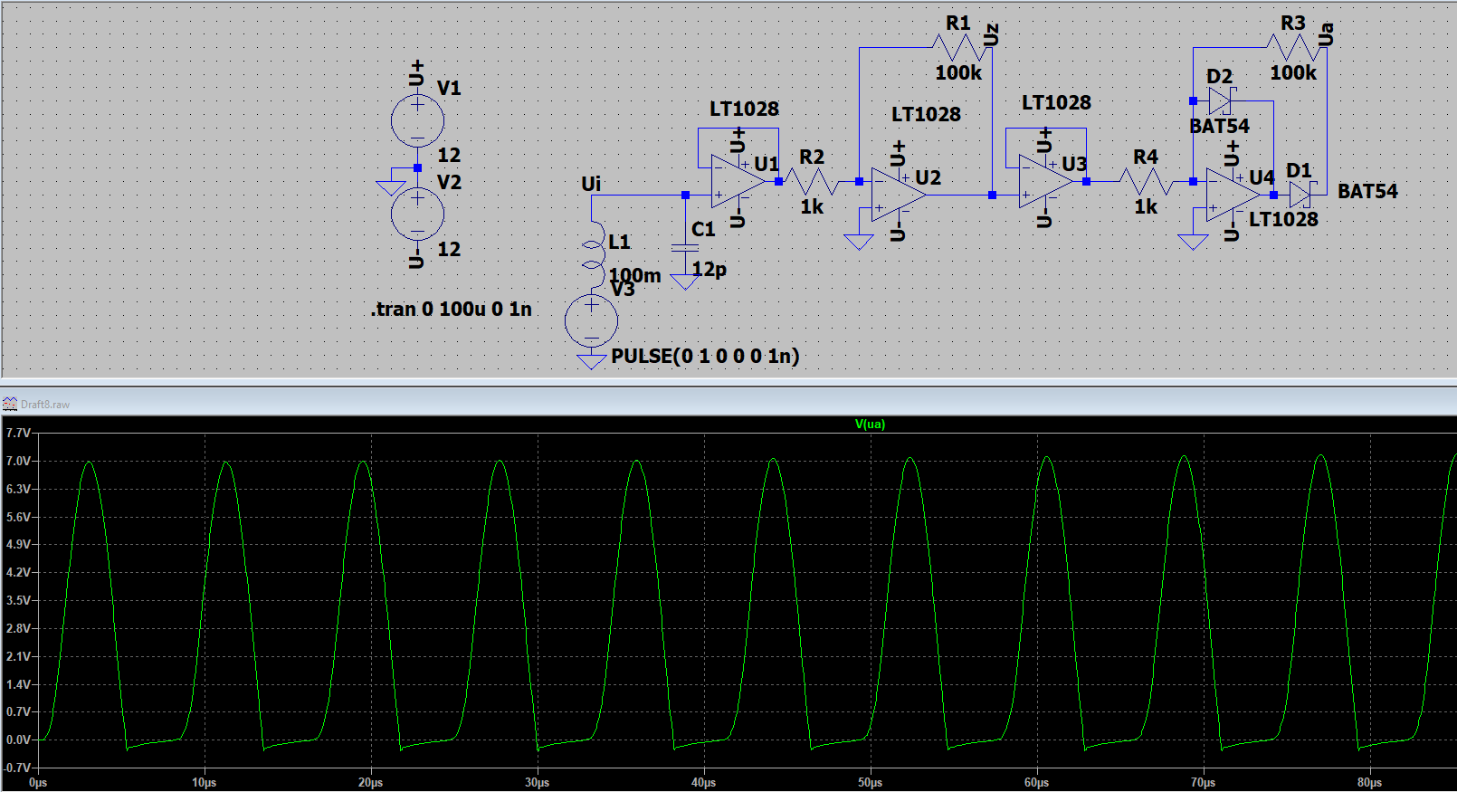This screenshot has width=1457, height=792.
Task: Select the D2 diode symbol
Action: 1221,100
